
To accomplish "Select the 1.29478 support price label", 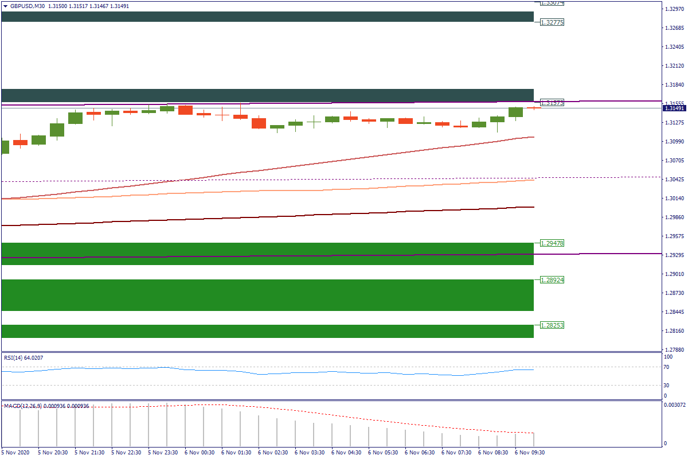I will [552, 243].
